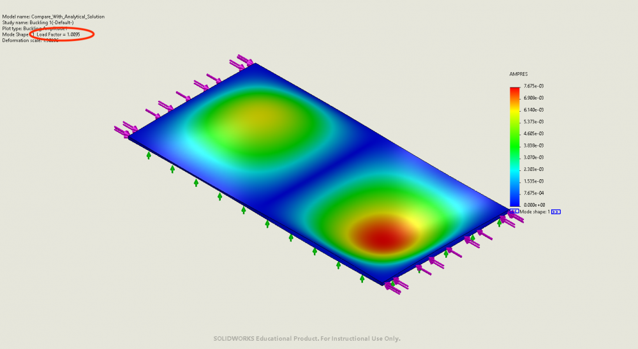The image size is (638, 349).
Task: Click the red top of the color legend bar
Action: (514, 90)
